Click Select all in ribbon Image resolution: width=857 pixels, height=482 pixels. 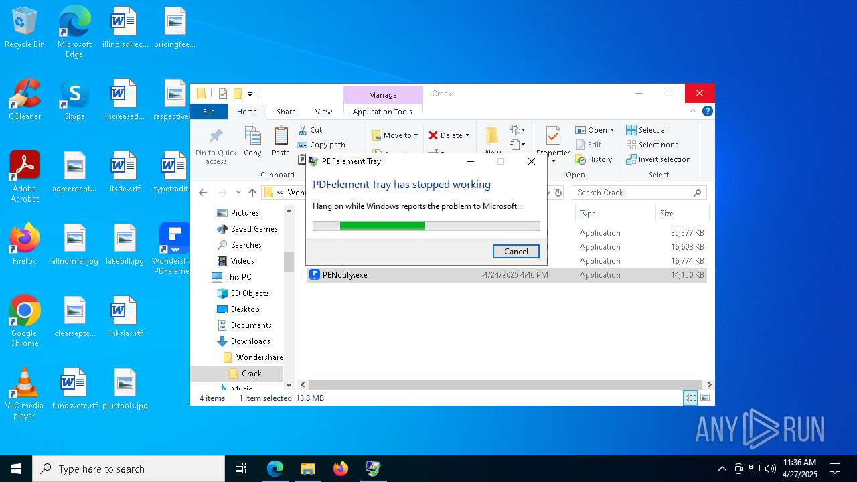pyautogui.click(x=647, y=130)
